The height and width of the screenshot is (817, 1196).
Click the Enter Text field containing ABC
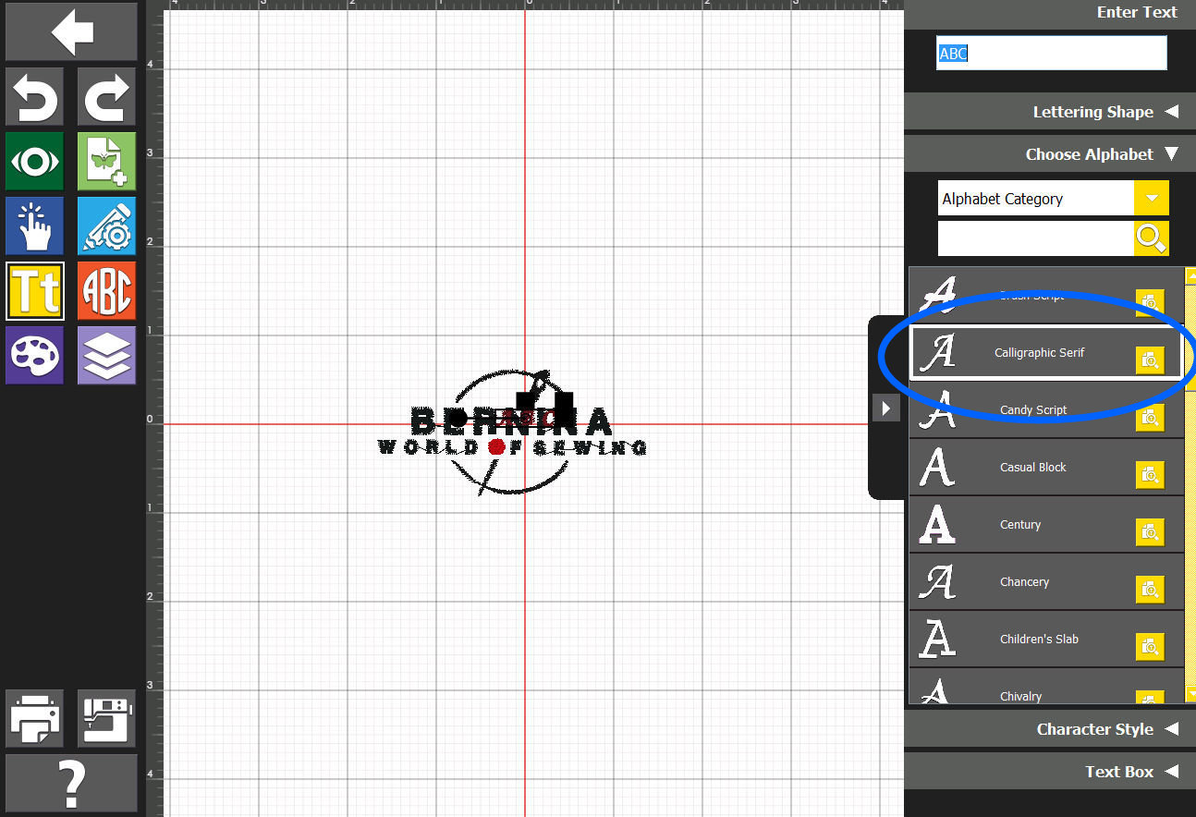1051,54
